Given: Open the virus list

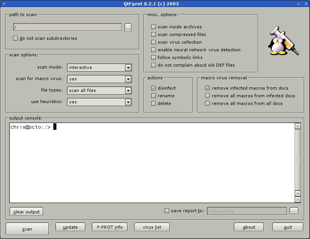Looking at the screenshot, I should coord(152,227).
